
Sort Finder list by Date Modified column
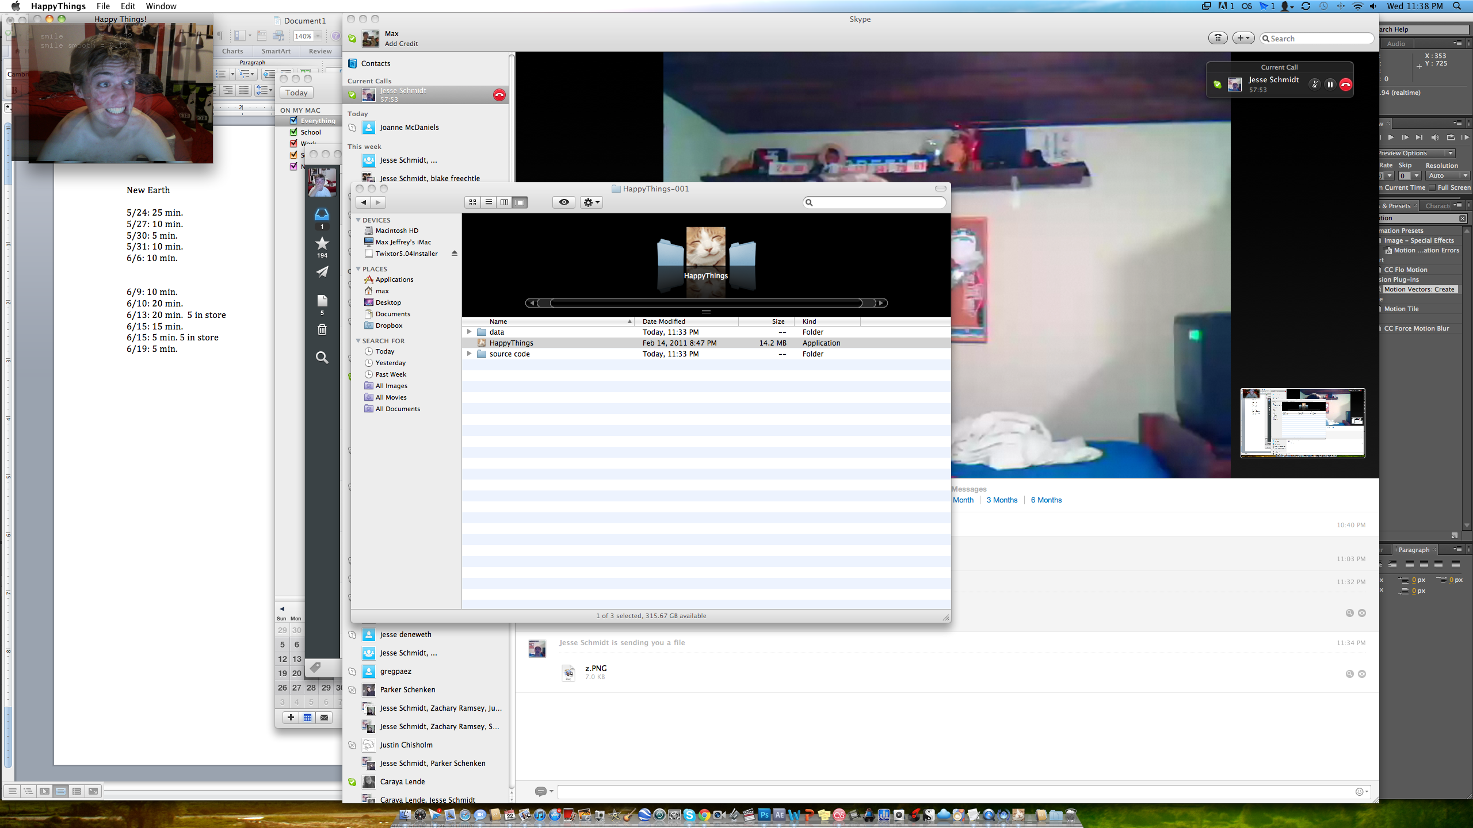[x=687, y=321]
